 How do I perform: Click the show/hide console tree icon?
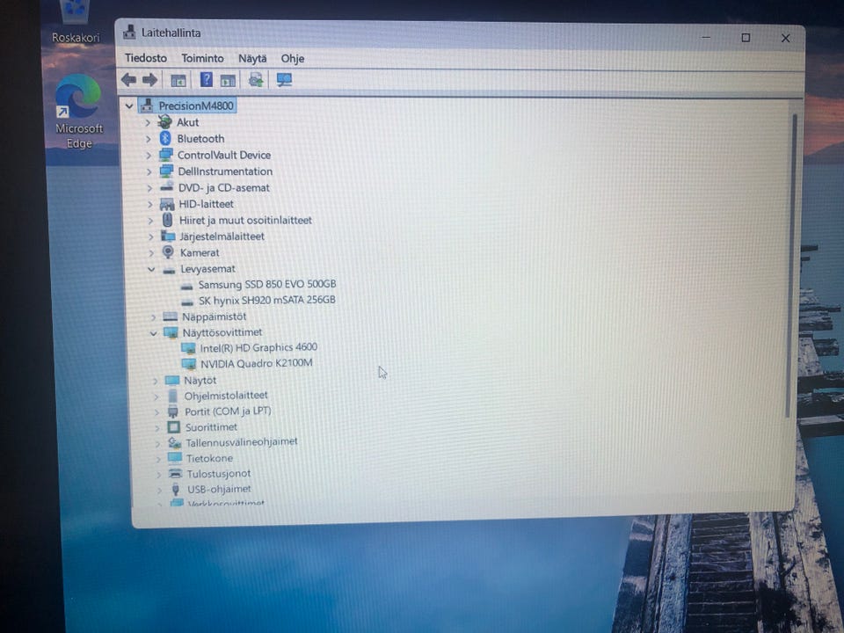(178, 81)
